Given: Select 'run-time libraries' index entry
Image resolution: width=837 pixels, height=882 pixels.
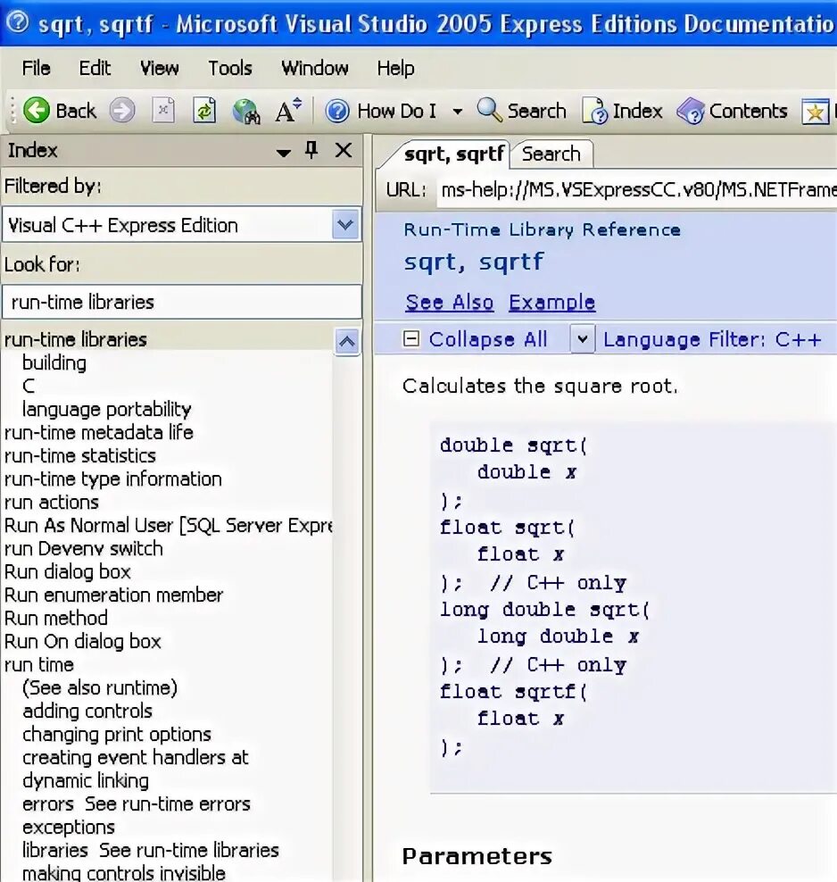Looking at the screenshot, I should 75,339.
